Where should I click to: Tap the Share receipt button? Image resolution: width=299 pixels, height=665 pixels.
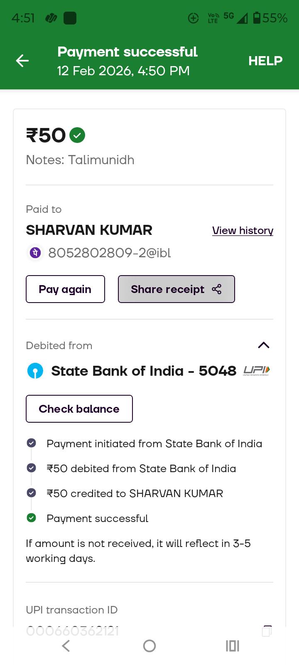click(x=176, y=289)
